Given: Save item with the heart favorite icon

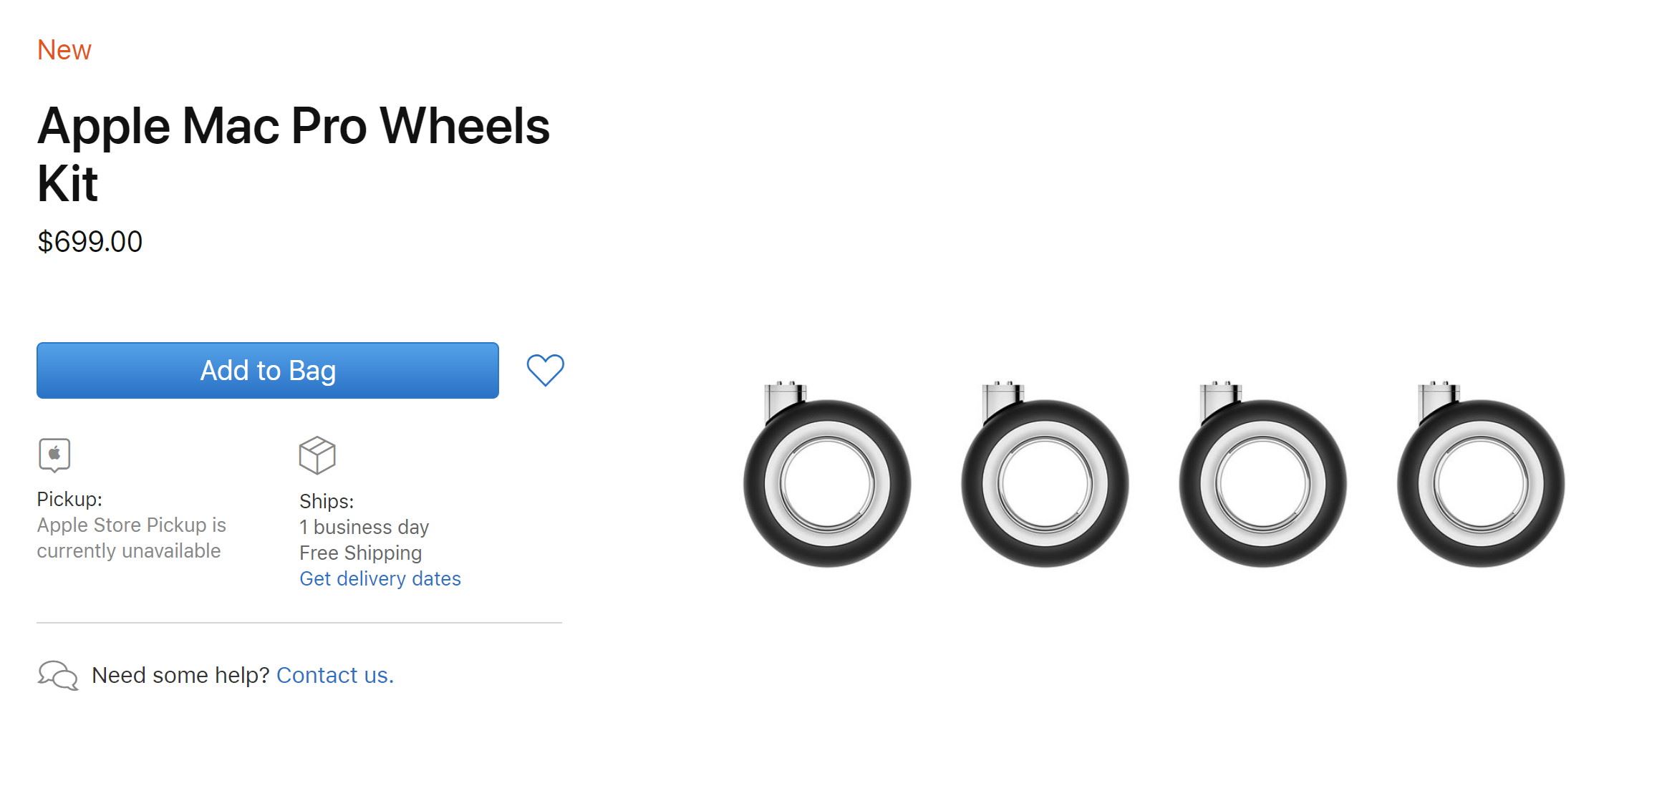Looking at the screenshot, I should click(x=546, y=370).
